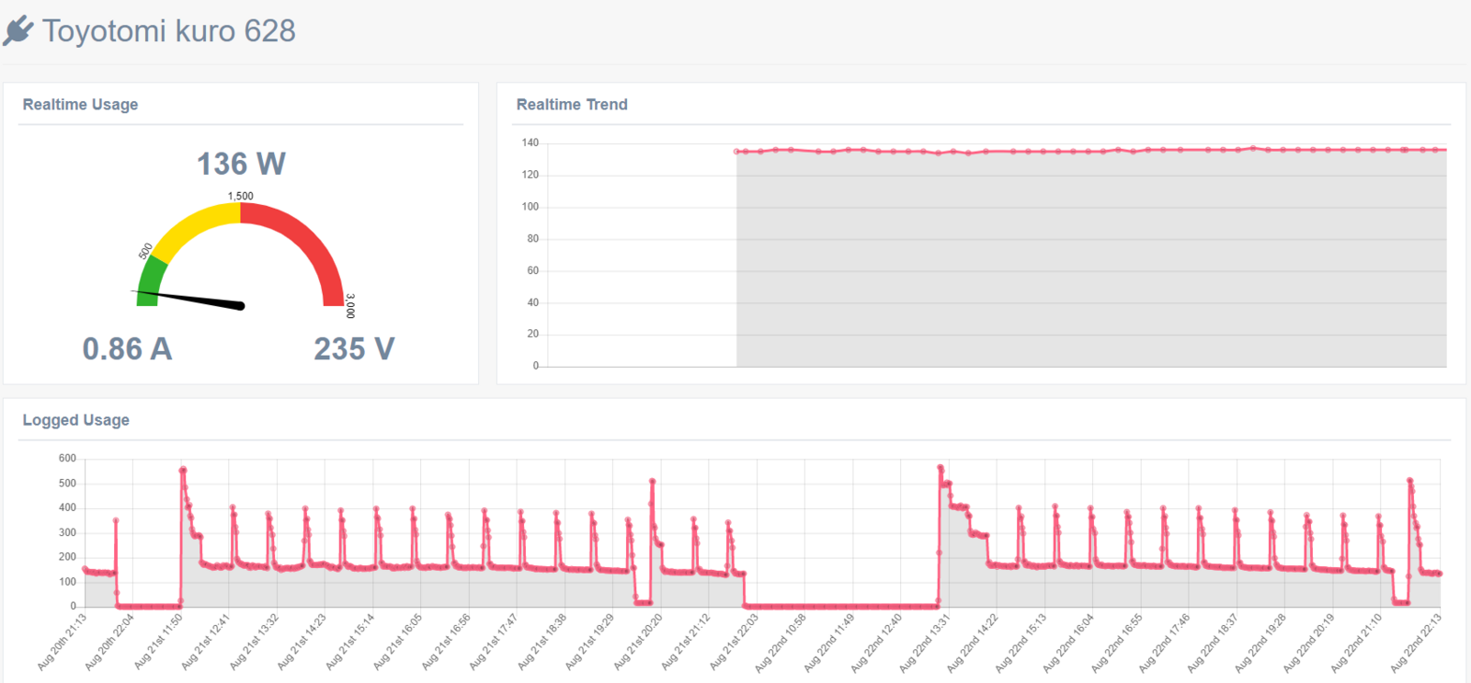1471x683 pixels.
Task: Click the 'Aug 20th 21:13' x-axis label
Action: point(63,642)
